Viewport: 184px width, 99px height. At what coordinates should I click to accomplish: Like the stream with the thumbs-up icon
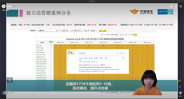point(180,93)
